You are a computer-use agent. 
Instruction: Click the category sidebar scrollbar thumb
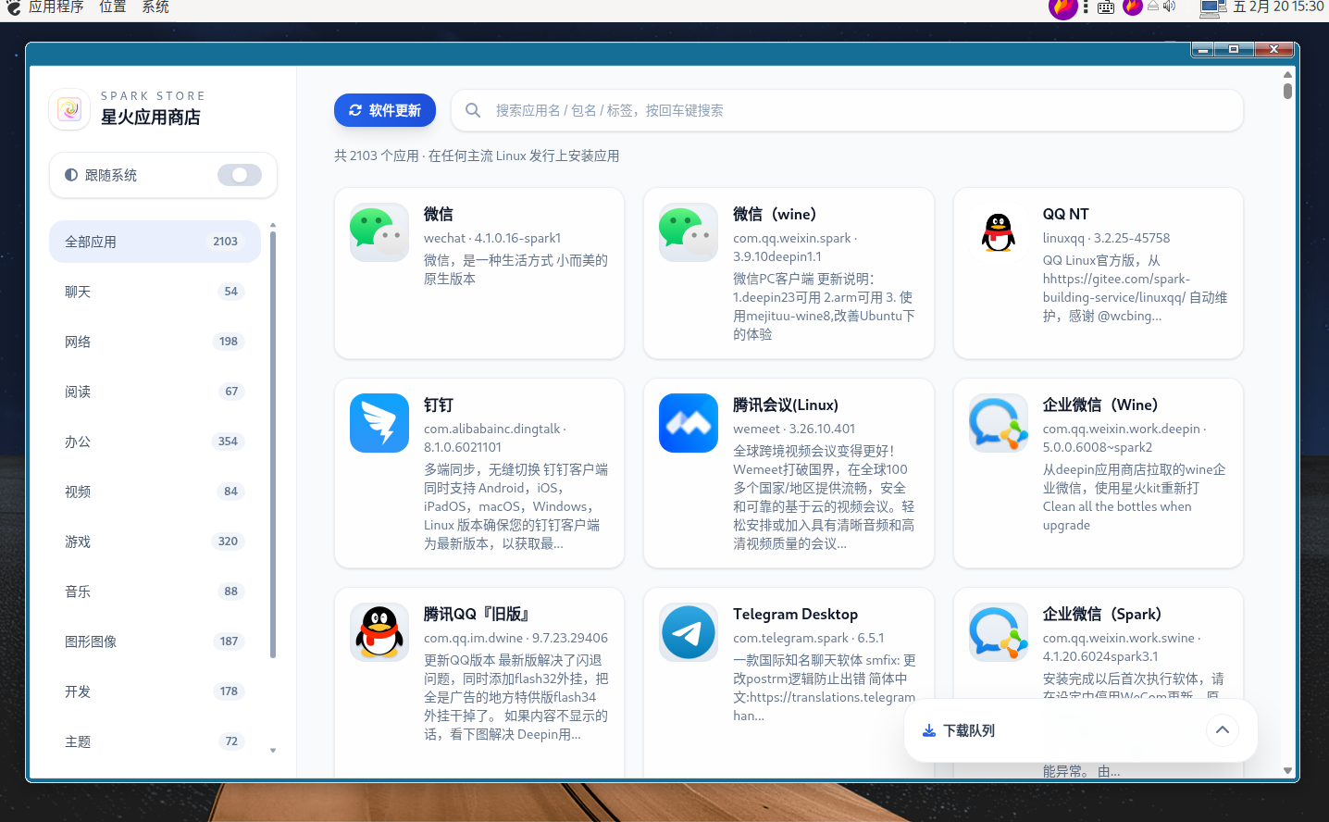pos(273,444)
